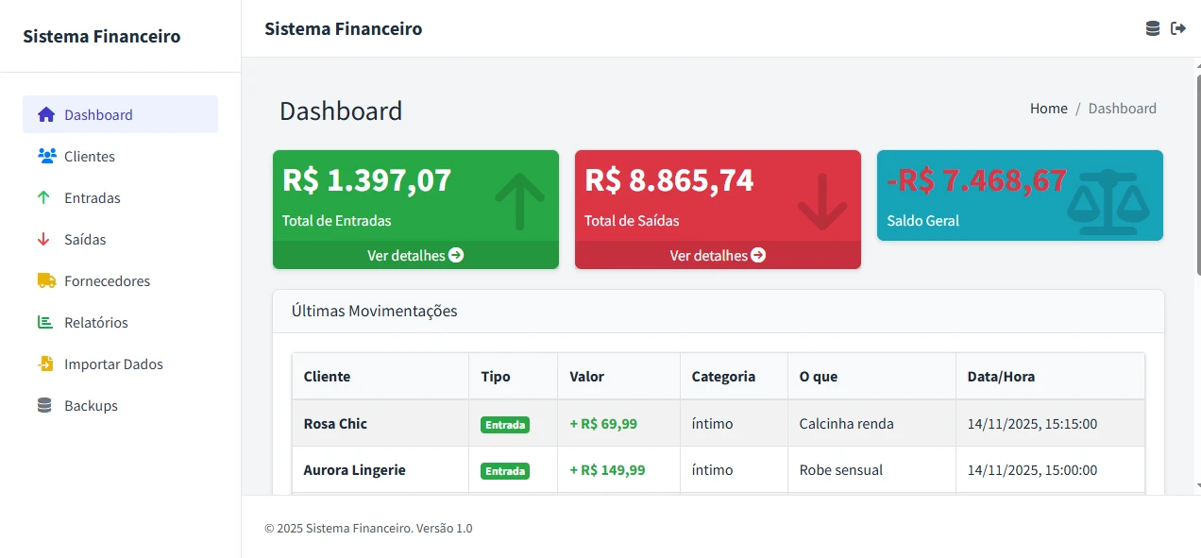Click the logout icon in top header
The image size is (1201, 558).
[x=1178, y=28]
